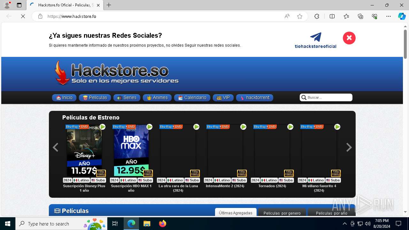Open the Animes menu item
This screenshot has height=230, width=409.
(x=157, y=98)
